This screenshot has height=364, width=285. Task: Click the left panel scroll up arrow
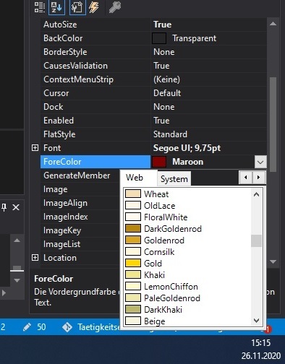click(x=17, y=240)
